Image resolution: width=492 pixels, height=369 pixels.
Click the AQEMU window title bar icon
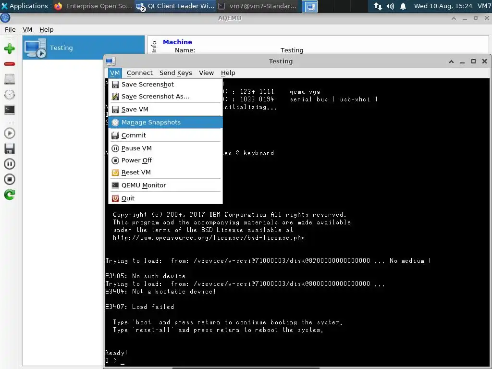[5, 18]
